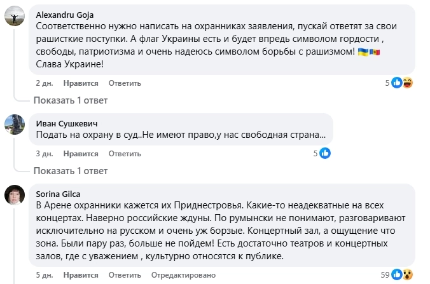Reply to Sorina Gilca's comment

click(124, 274)
